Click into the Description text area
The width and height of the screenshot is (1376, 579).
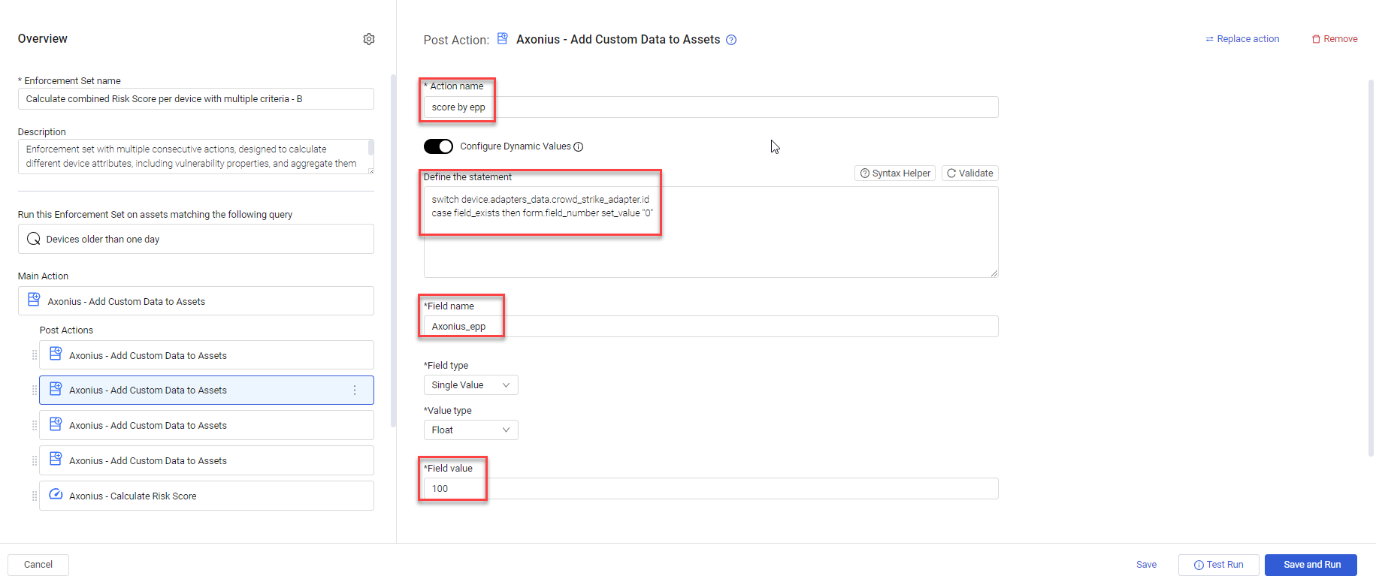pyautogui.click(x=196, y=156)
